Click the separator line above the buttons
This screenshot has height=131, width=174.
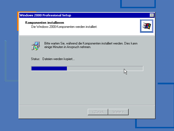point(87,105)
